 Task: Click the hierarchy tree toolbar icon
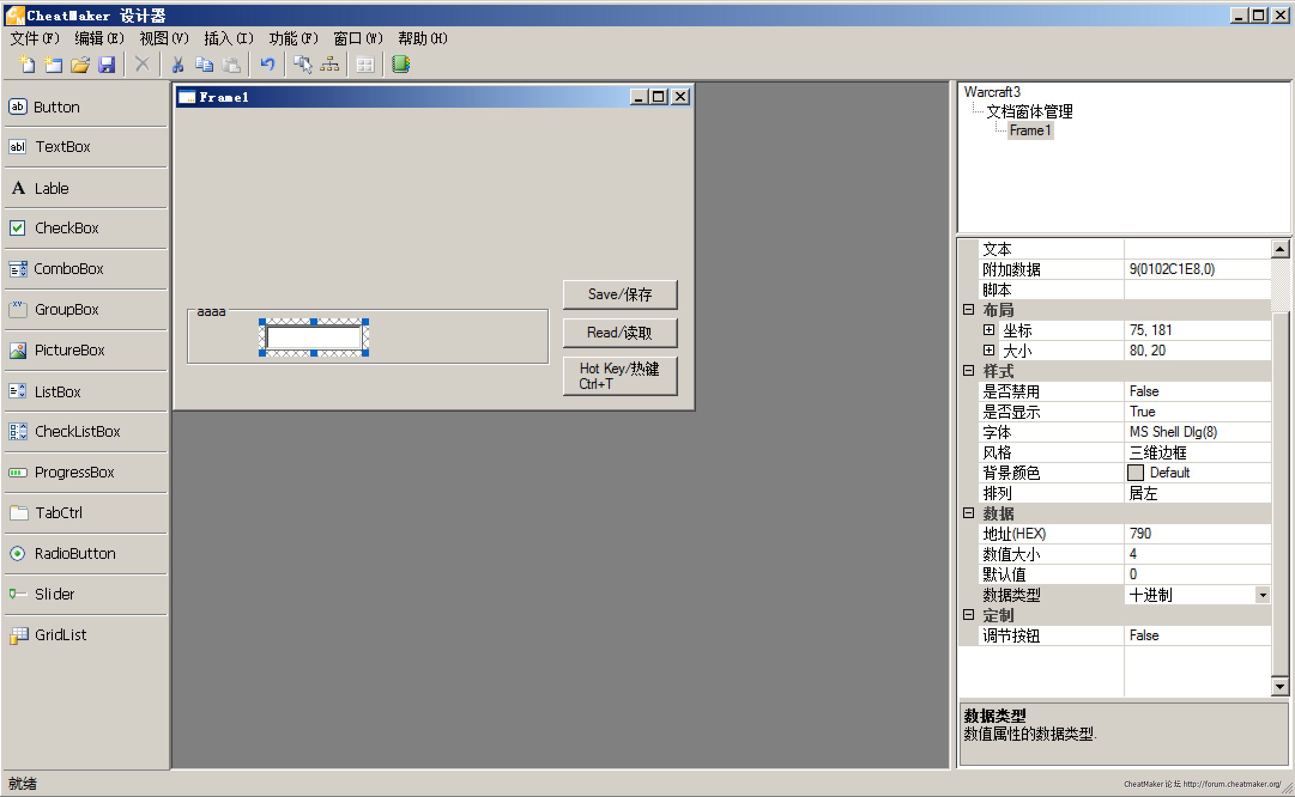click(329, 64)
